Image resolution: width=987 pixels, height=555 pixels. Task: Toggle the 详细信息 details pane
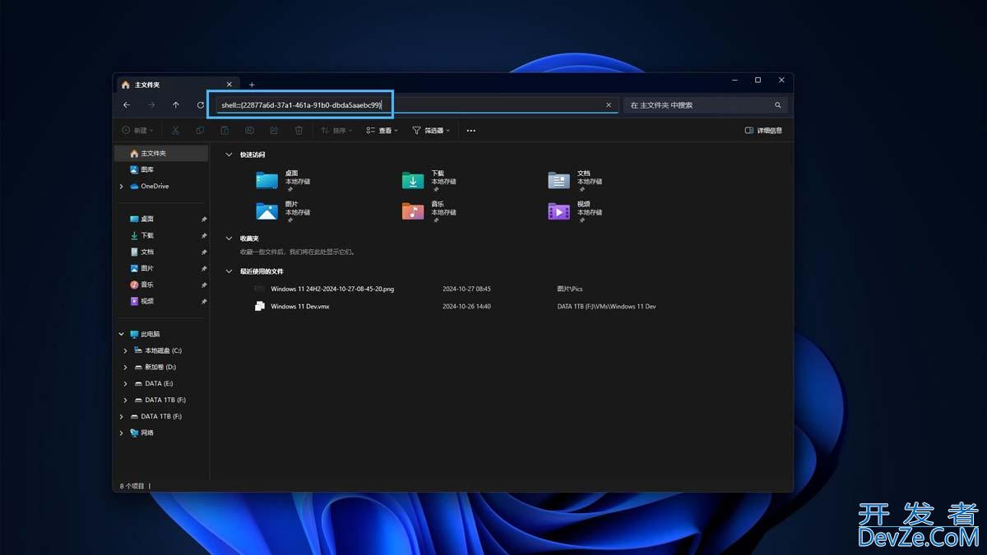pyautogui.click(x=763, y=130)
